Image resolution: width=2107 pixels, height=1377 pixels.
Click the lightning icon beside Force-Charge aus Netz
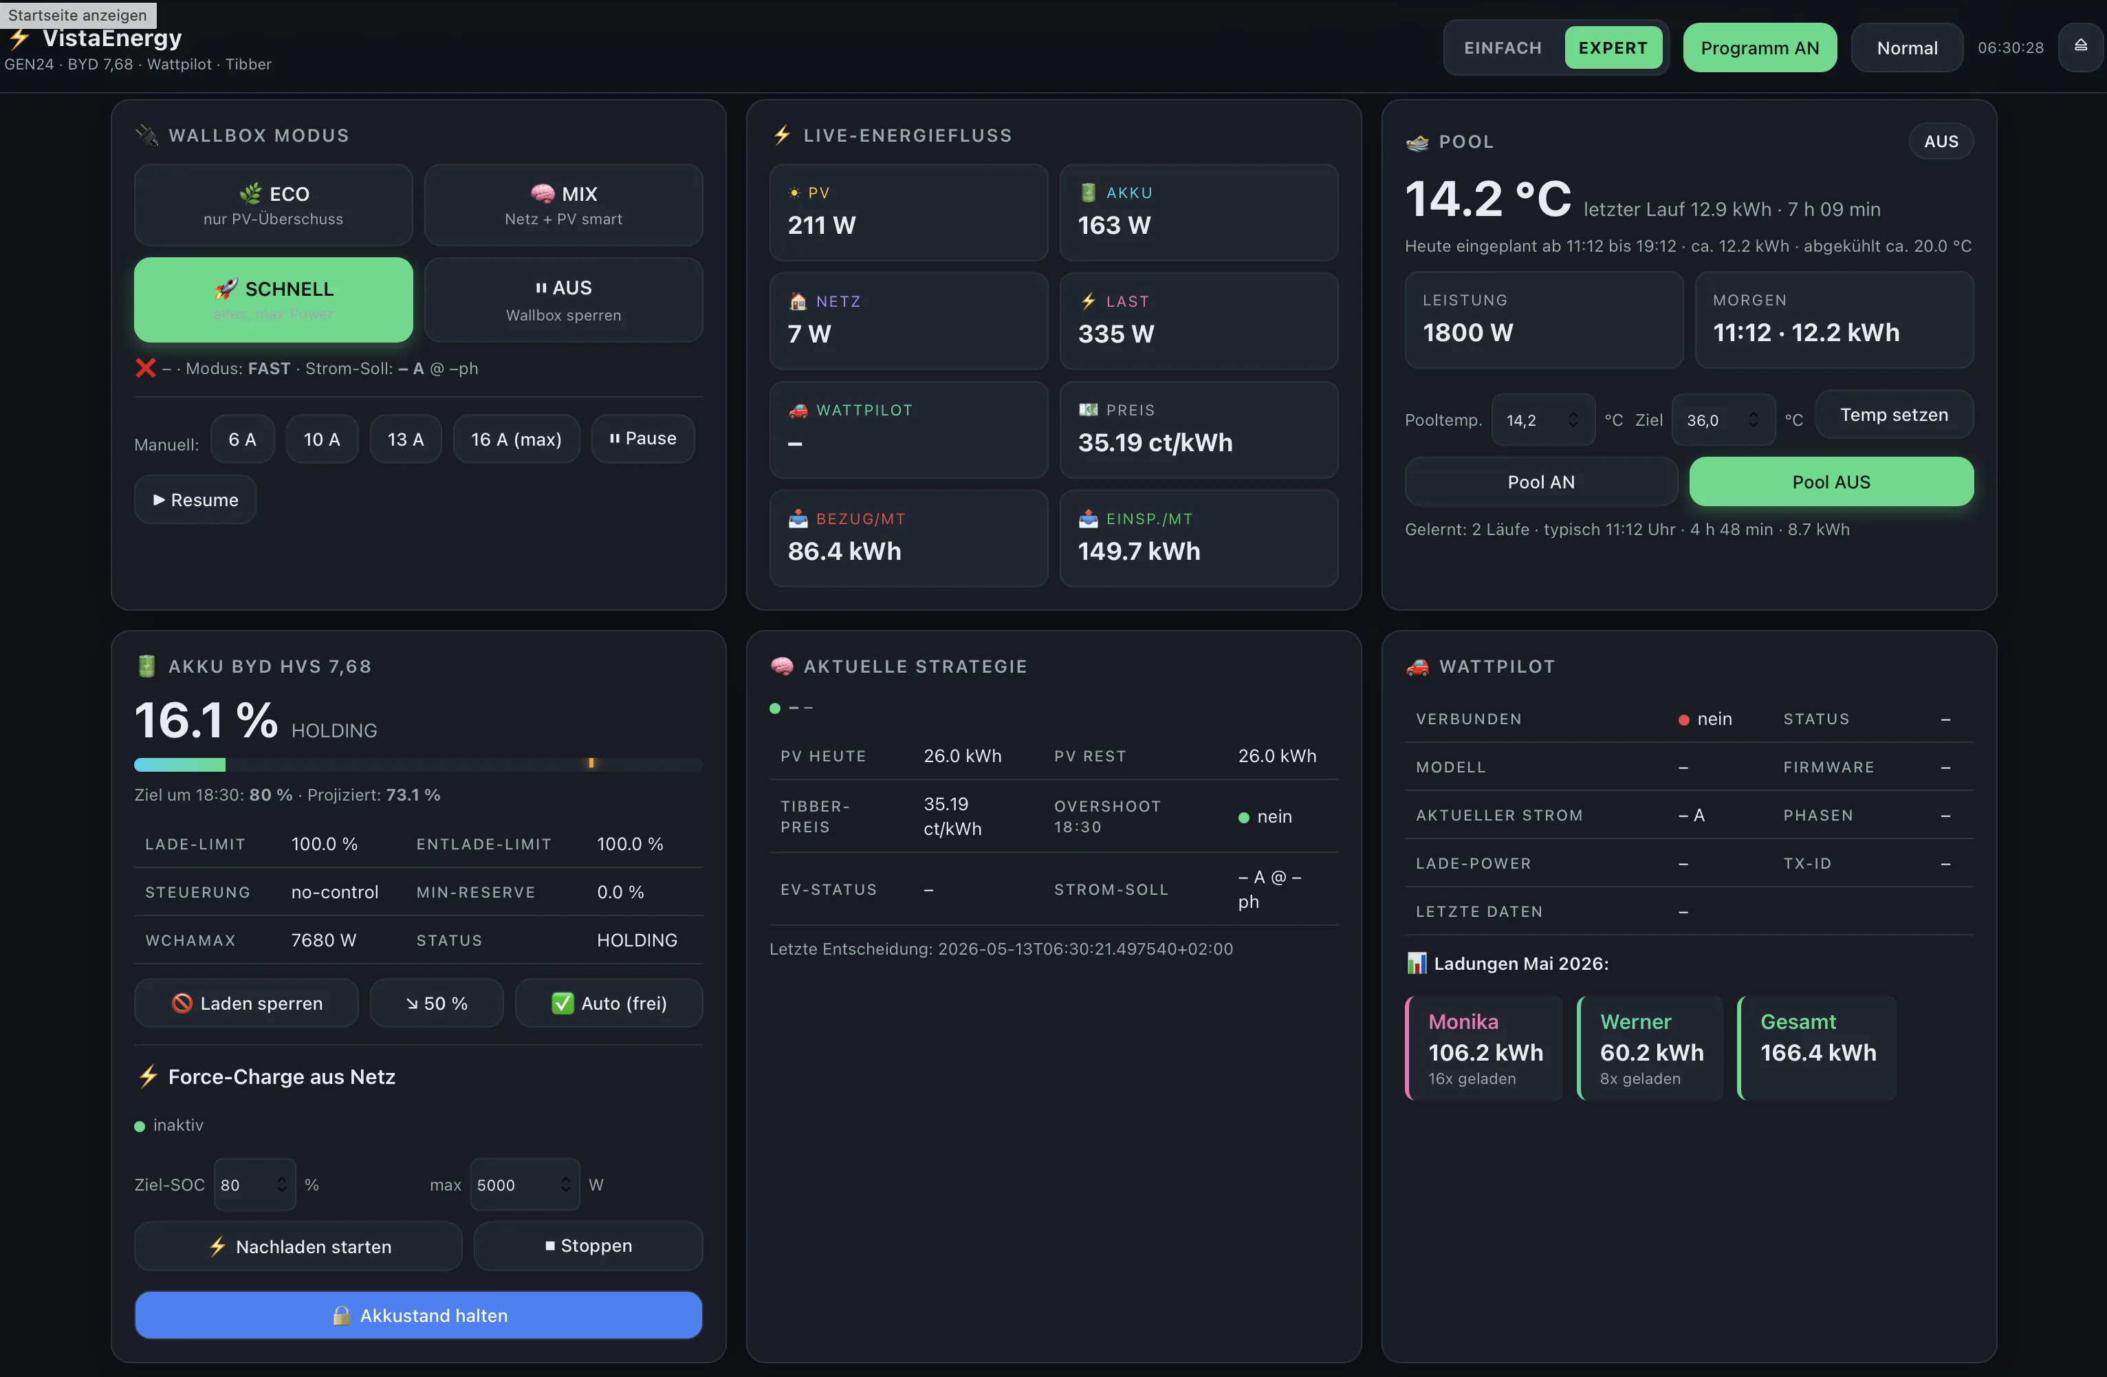click(148, 1076)
